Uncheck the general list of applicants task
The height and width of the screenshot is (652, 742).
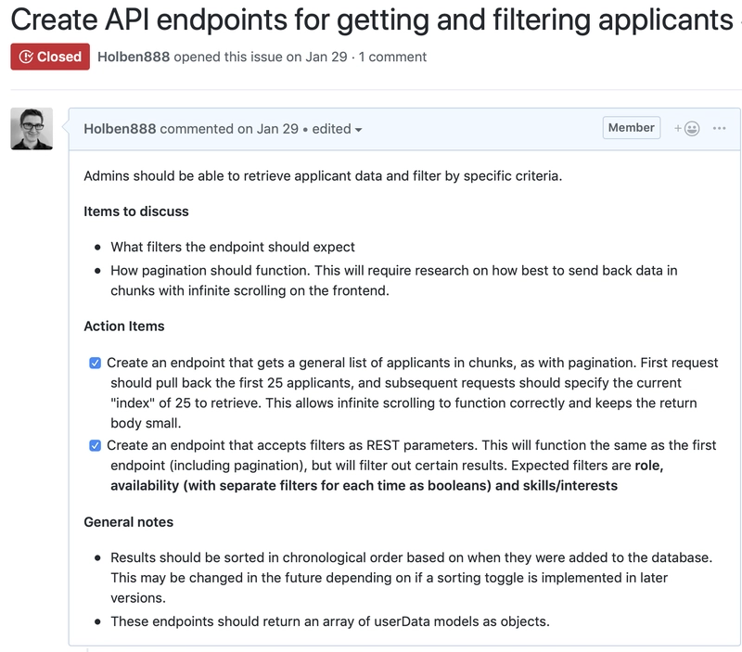point(96,363)
